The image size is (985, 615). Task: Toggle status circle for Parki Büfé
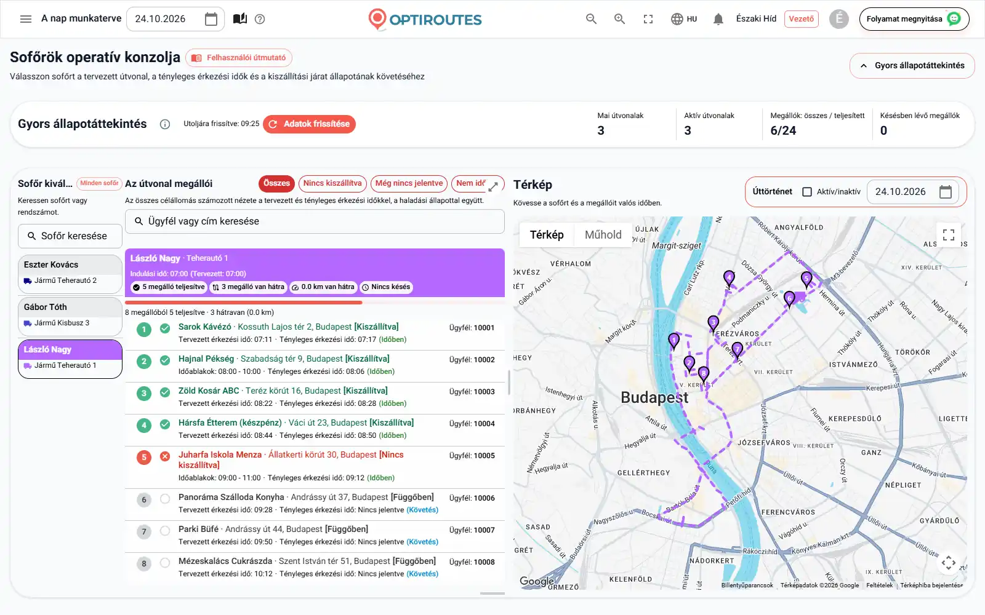pyautogui.click(x=165, y=531)
